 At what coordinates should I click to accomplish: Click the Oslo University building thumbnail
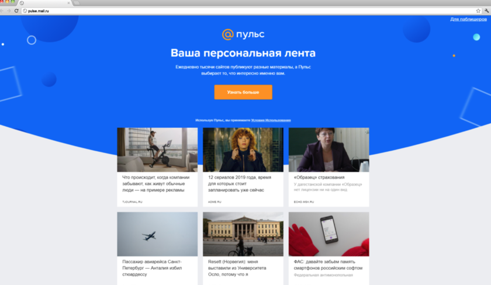pos(243,234)
